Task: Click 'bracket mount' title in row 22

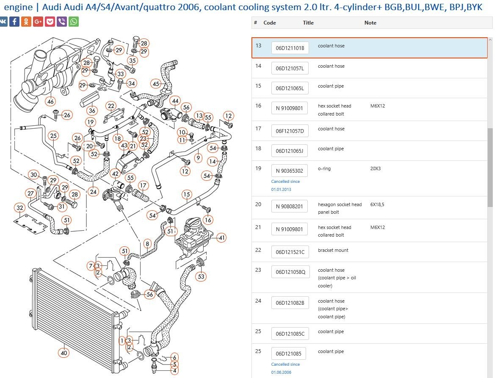Action: pyautogui.click(x=333, y=250)
